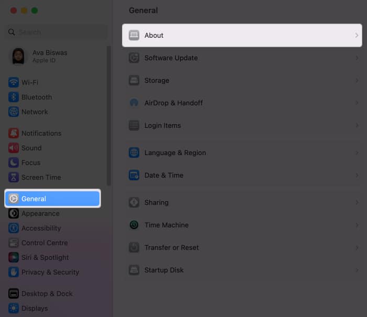Click the Desktop & Dock icon
Image resolution: width=367 pixels, height=317 pixels.
pyautogui.click(x=14, y=293)
